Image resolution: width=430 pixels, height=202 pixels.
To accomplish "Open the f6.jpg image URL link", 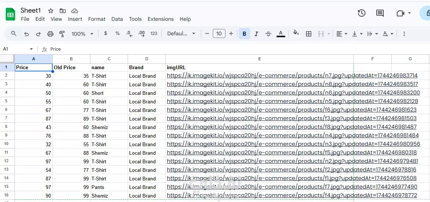I will [x=292, y=110].
